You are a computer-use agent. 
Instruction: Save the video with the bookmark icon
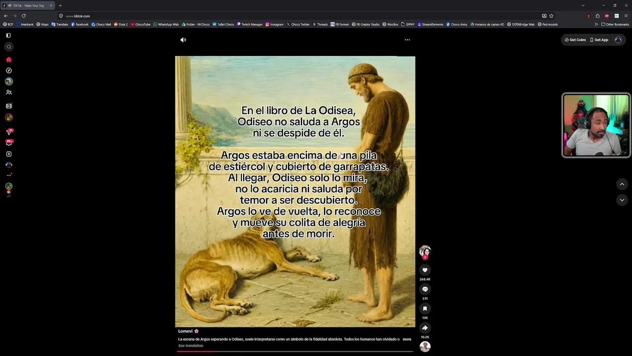(425, 309)
